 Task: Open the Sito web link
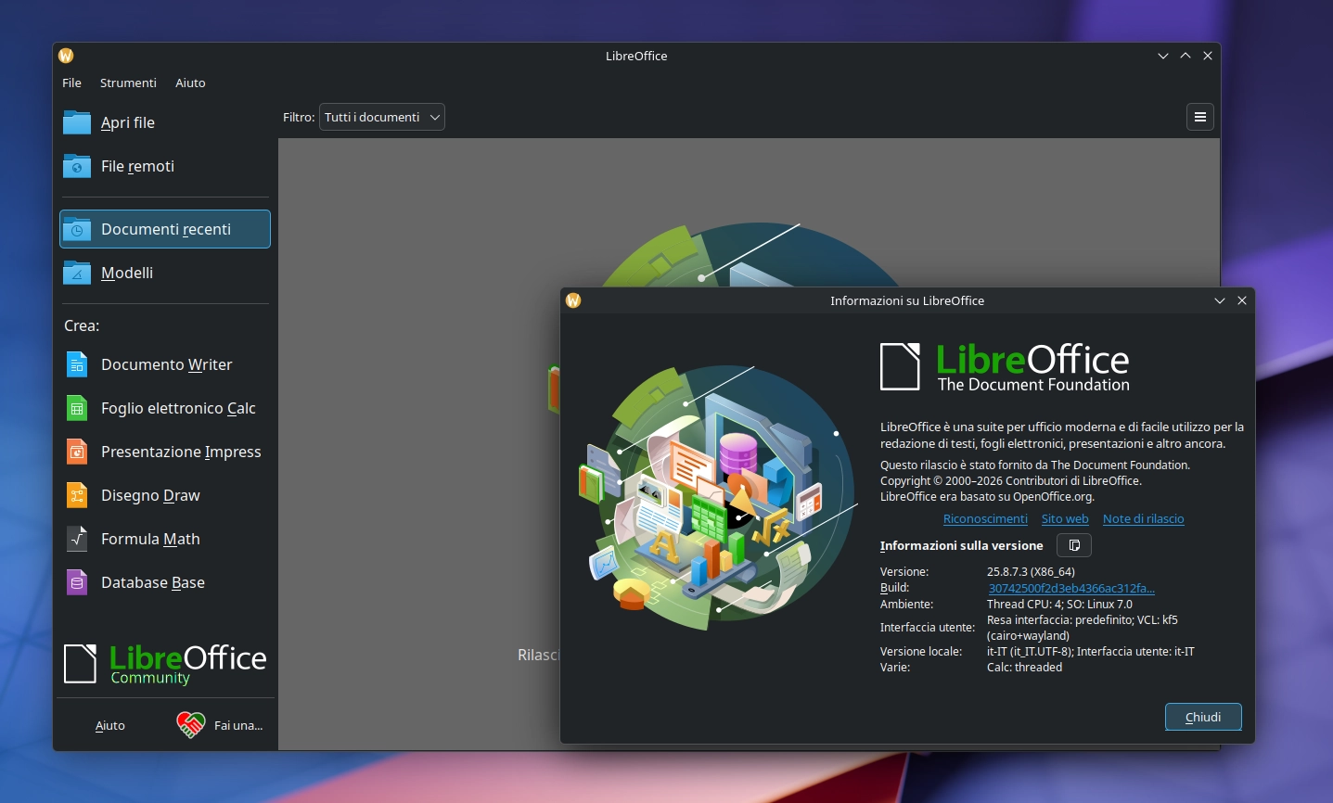point(1065,519)
